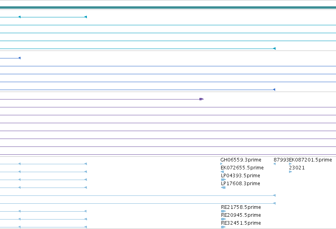Click the arrow glyph beneath EK072655.5prime
Image resolution: width=336 pixels, height=229 pixels.
222,172
